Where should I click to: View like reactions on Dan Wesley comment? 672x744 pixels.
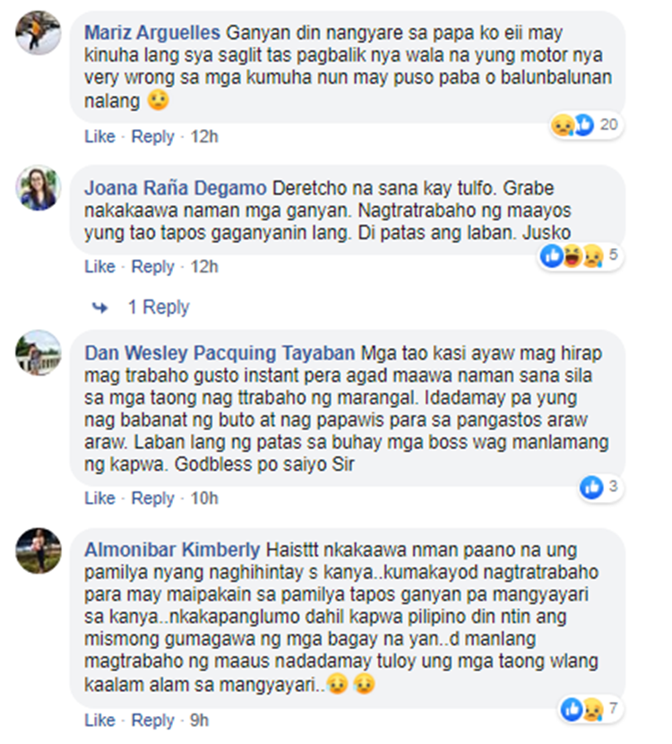click(x=601, y=487)
